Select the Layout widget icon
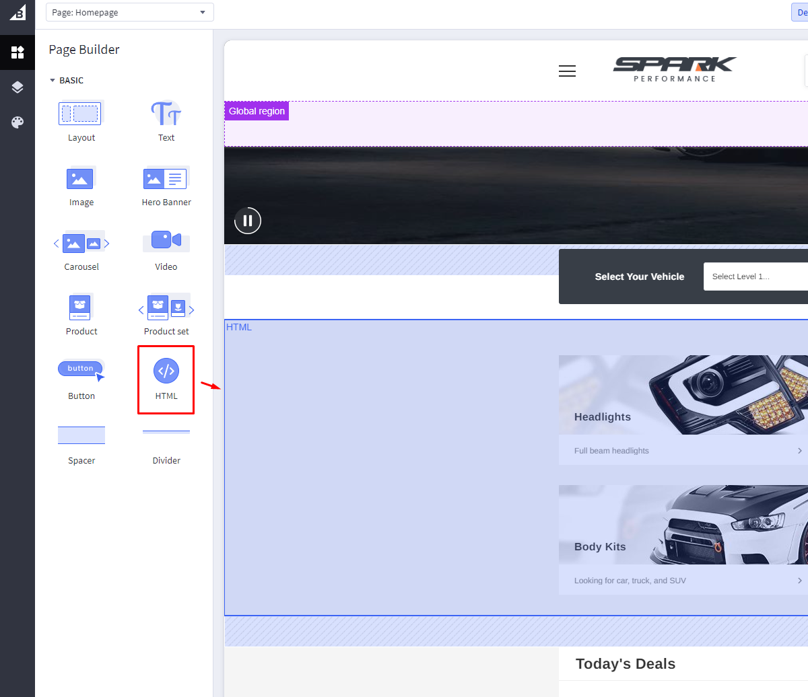 pos(81,113)
